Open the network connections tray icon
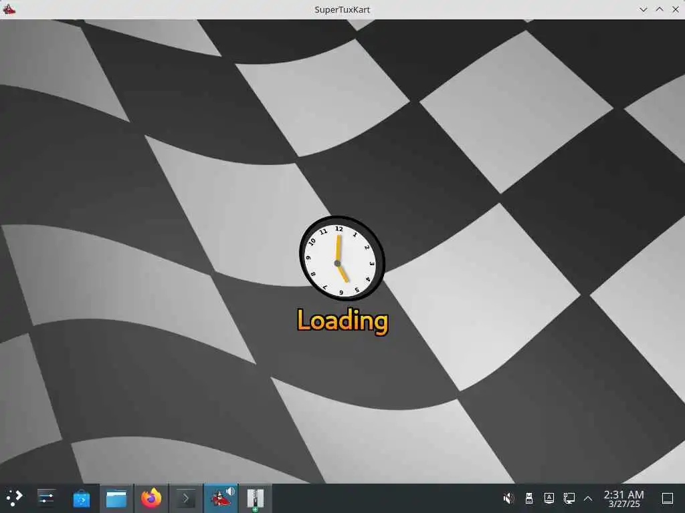Screen dimensions: 685x513 click(x=569, y=498)
